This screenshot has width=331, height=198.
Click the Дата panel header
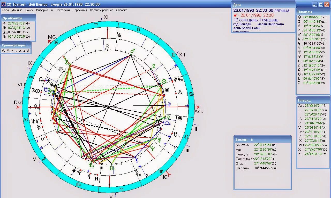tap(263, 5)
